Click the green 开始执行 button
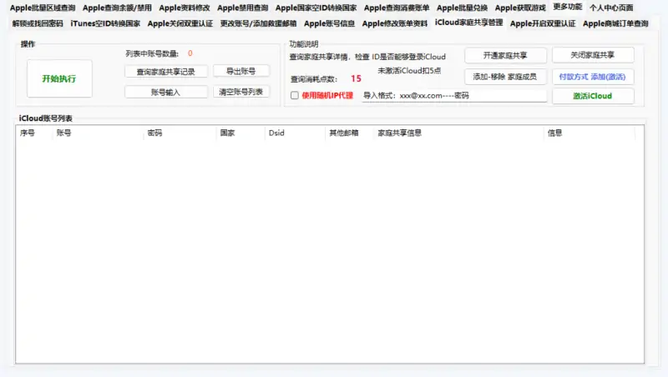 point(59,78)
